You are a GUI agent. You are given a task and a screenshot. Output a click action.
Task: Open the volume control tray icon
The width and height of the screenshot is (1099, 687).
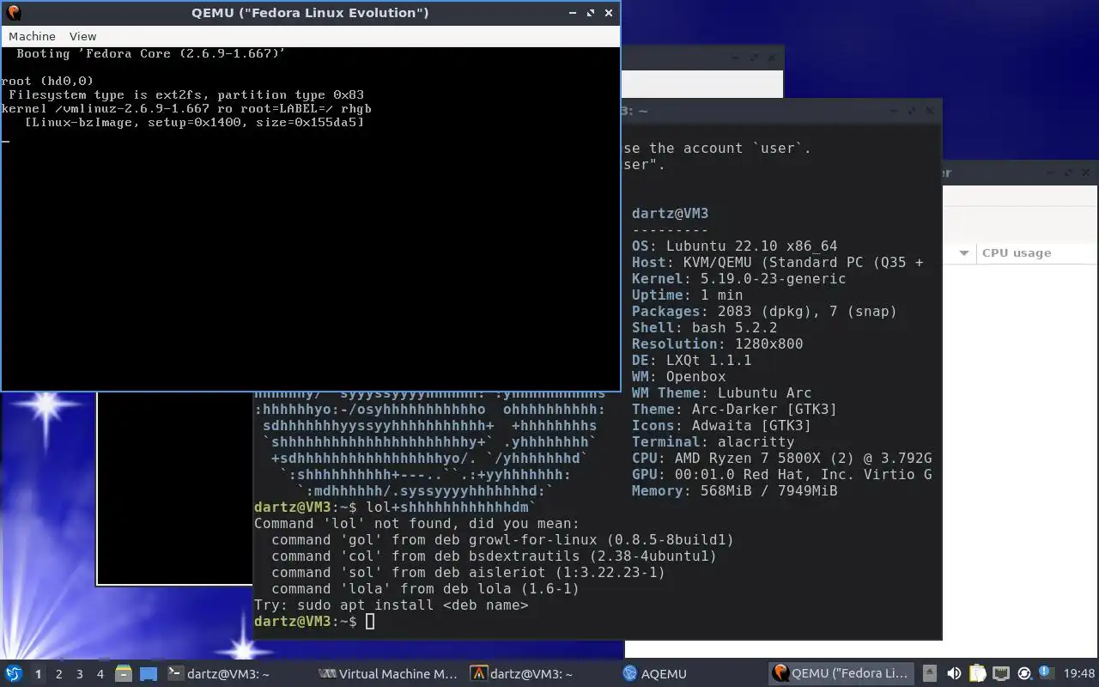(x=953, y=674)
